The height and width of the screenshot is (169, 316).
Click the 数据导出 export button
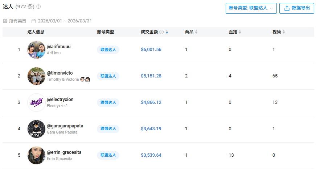coord(296,8)
